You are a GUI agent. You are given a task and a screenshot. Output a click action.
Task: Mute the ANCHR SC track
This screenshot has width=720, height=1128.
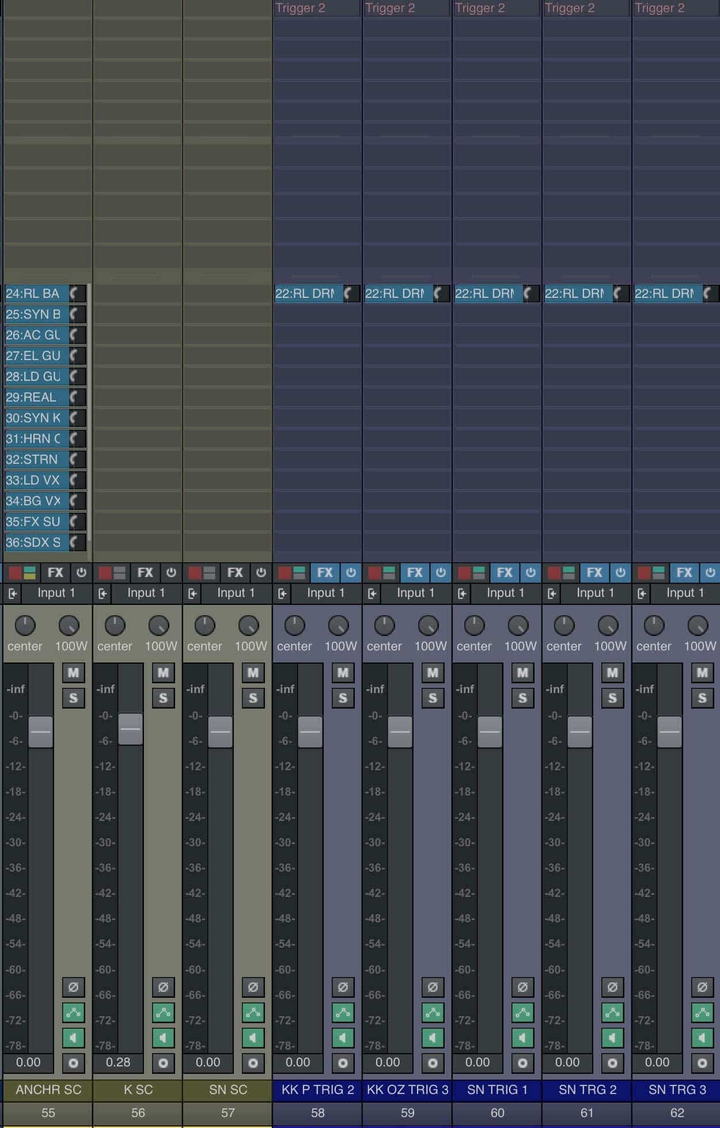(73, 672)
